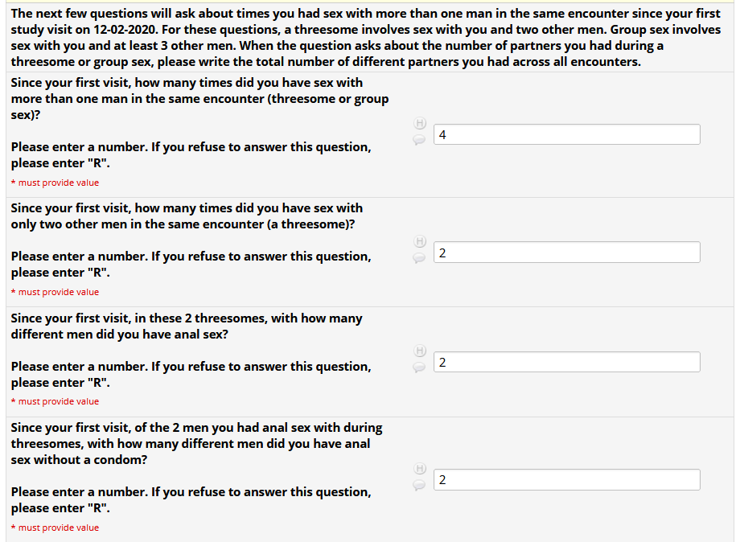Select the different anal sex partners answer field
The width and height of the screenshot is (736, 542).
(566, 362)
